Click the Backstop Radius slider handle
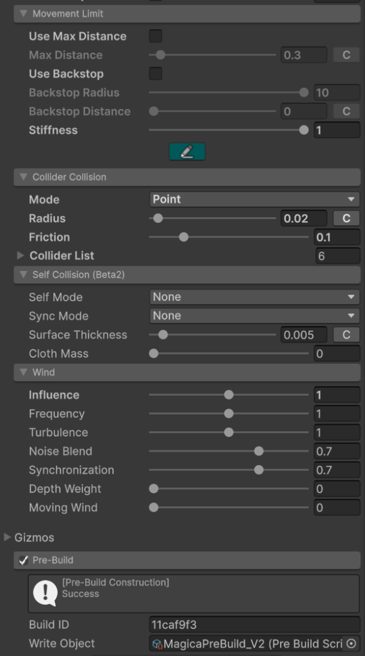 (x=304, y=92)
